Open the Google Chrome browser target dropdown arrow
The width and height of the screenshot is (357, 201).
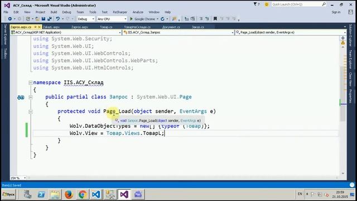[x=157, y=19]
